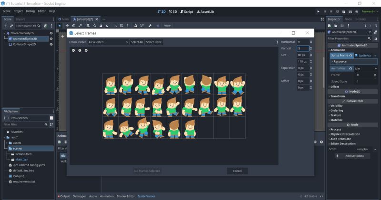The image size is (381, 200).
Task: Switch to the Script workspace
Action: click(x=187, y=11)
